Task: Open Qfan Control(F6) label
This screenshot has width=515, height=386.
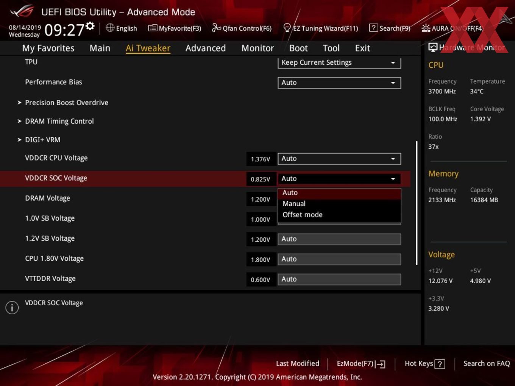Action: pyautogui.click(x=247, y=28)
